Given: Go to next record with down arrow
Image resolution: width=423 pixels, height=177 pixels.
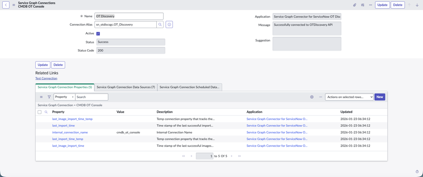Looking at the screenshot, I should [x=417, y=5].
